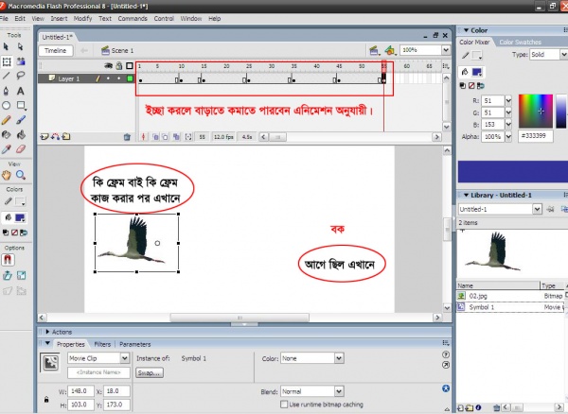Click the Timeline toggle button
Screen dimensions: 568x414
(56, 51)
